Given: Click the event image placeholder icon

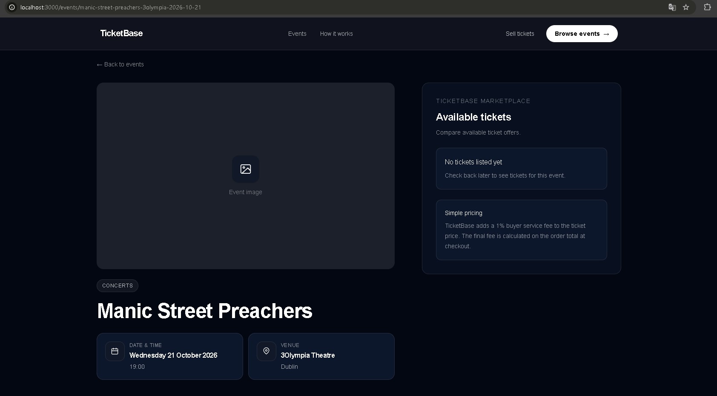Looking at the screenshot, I should [246, 169].
